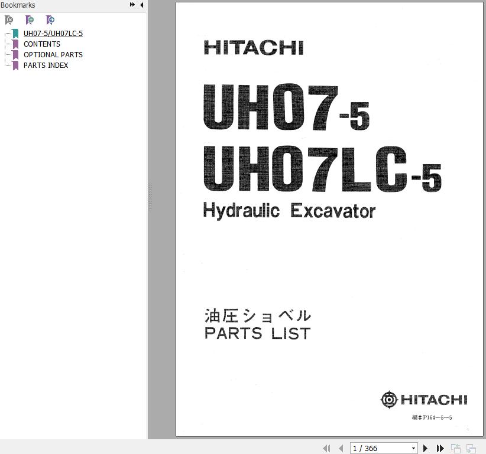Click the double-arrow expand icon in Bookmarks header
Viewport: 486px width, 454px height.
132,5
